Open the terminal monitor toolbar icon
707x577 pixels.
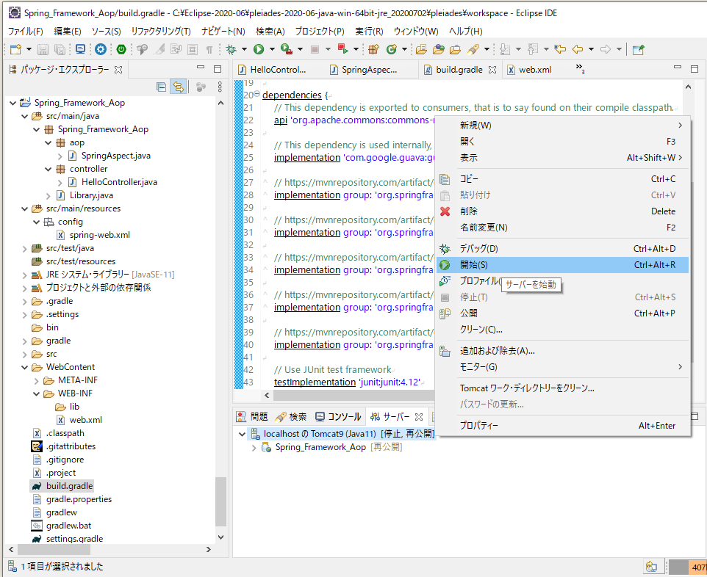(x=81, y=49)
